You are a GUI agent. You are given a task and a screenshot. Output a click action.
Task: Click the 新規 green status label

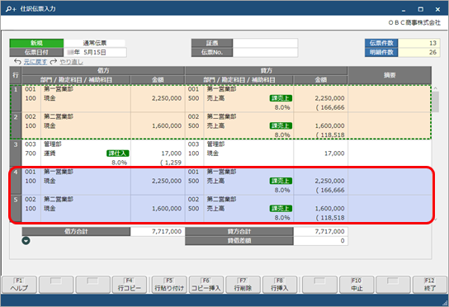click(x=36, y=43)
